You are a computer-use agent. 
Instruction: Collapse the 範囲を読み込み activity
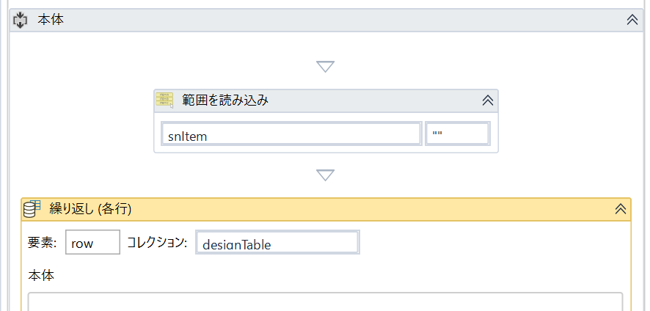[x=486, y=100]
